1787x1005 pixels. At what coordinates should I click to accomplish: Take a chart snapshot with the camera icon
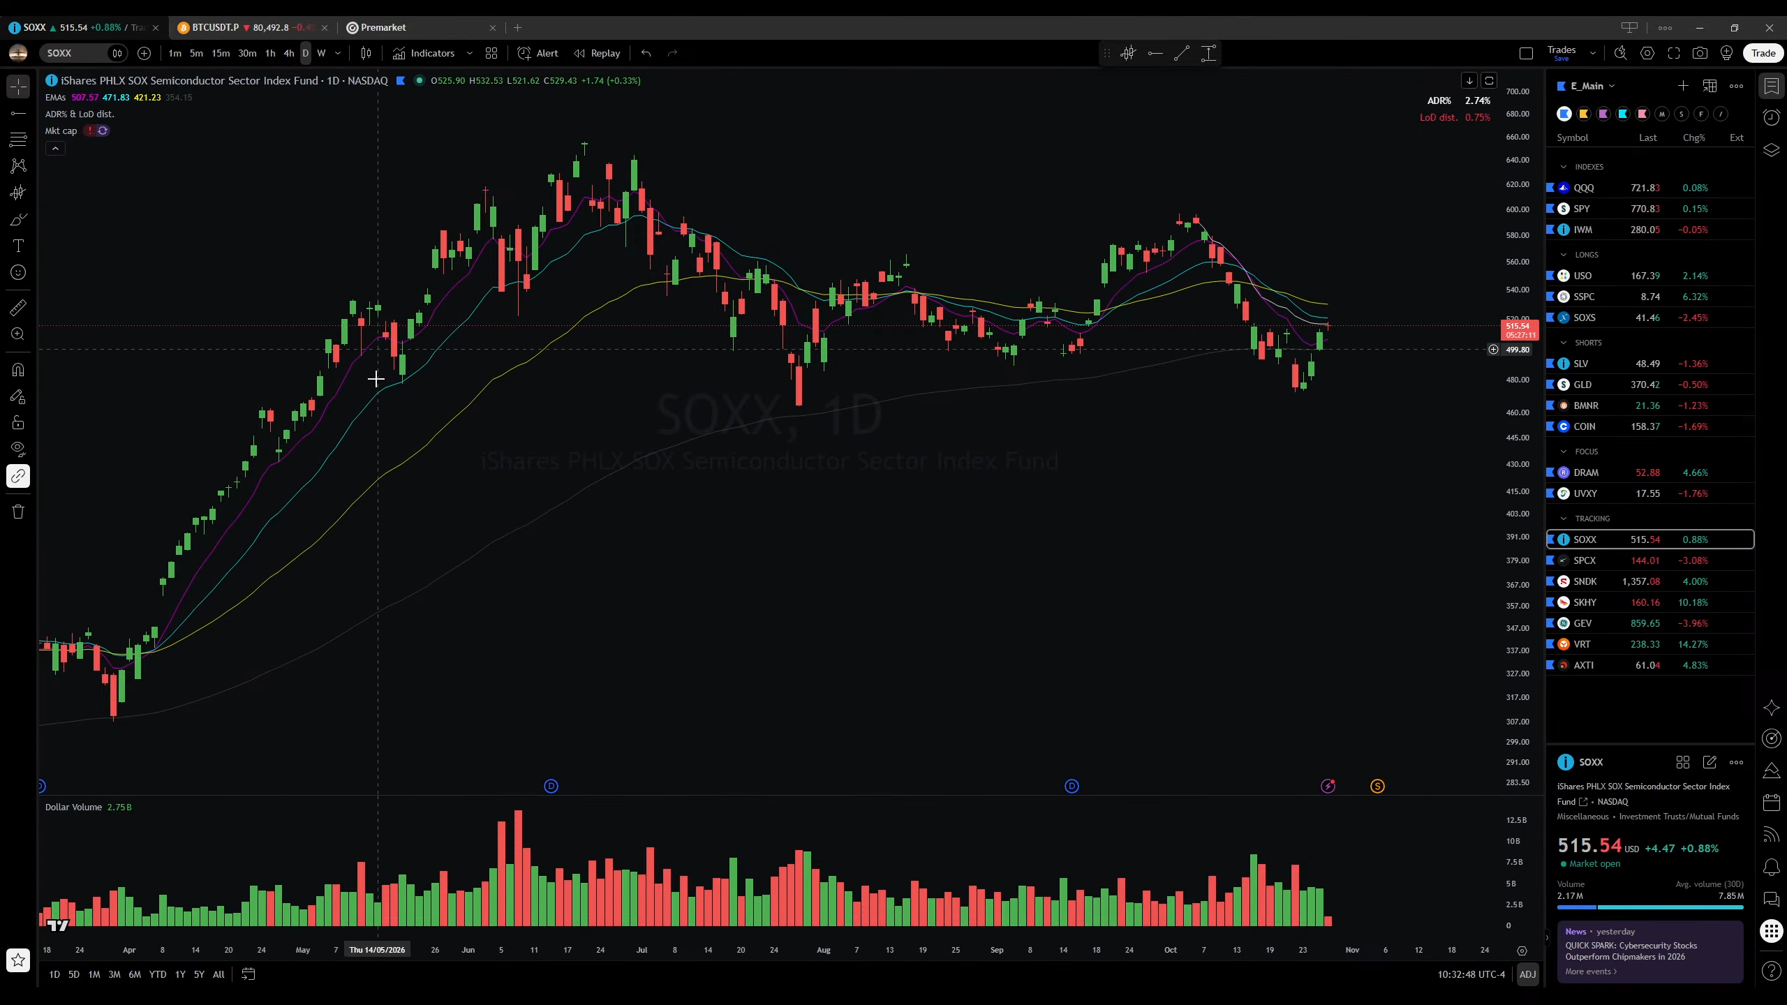pos(1700,53)
